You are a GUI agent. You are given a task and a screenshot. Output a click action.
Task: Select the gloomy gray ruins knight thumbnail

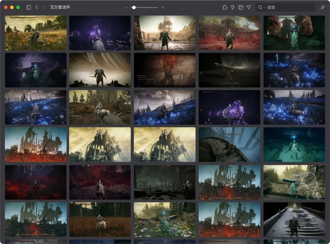(165, 182)
